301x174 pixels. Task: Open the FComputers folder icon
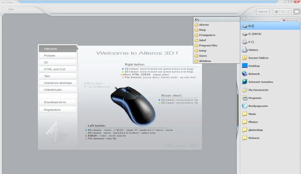tap(196, 35)
